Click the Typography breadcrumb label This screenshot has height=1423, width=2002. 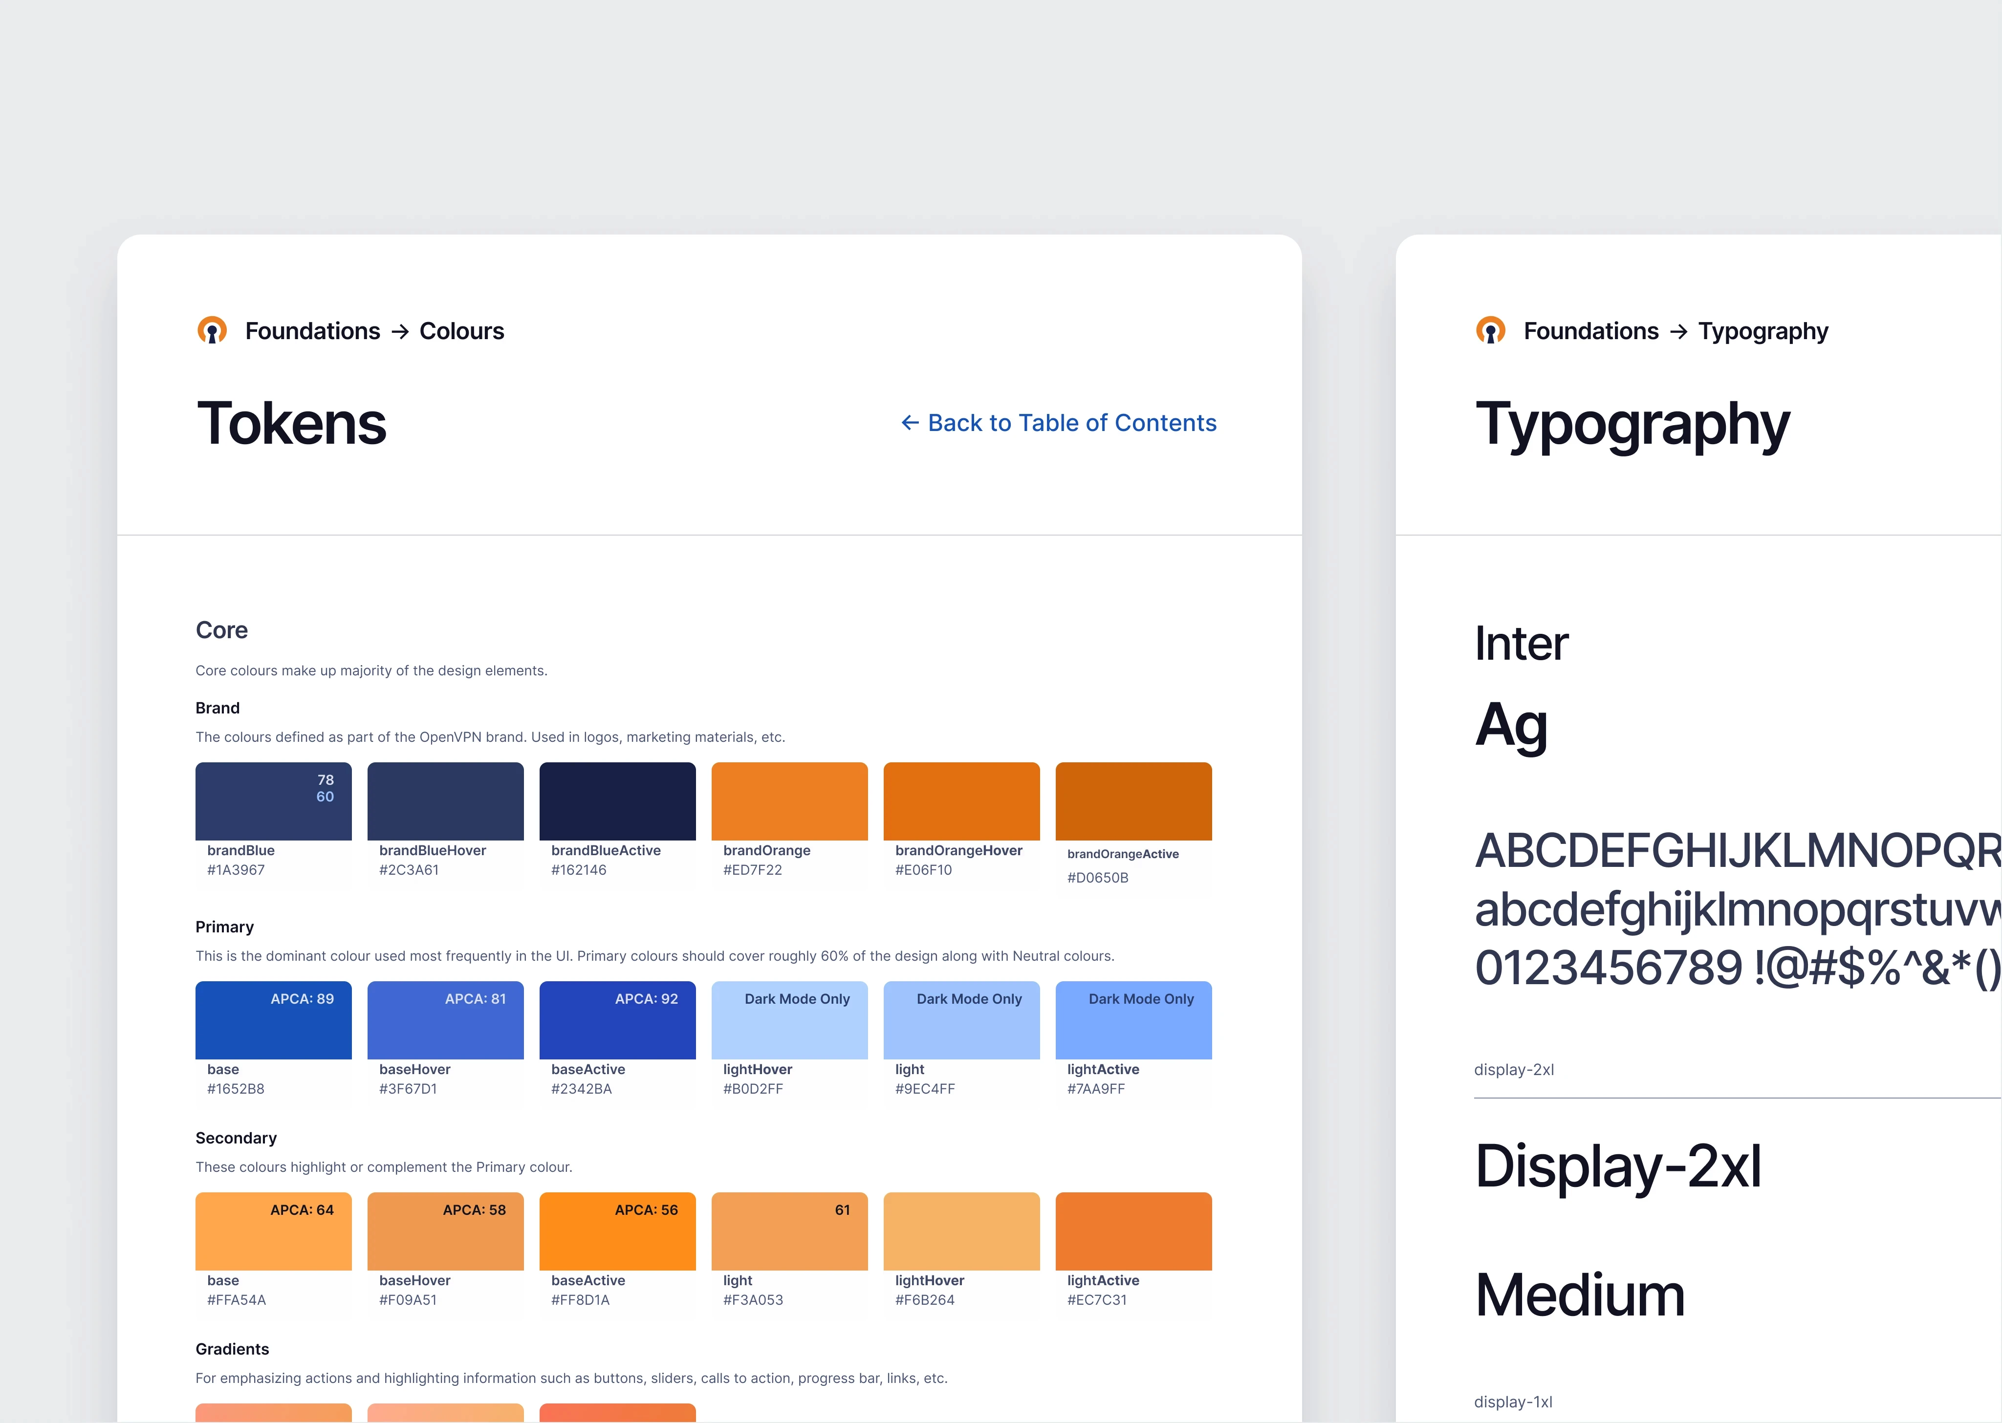1763,331
